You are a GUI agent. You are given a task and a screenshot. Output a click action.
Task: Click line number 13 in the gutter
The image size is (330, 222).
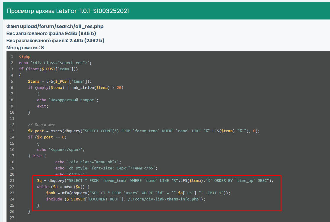pyautogui.click(x=12, y=131)
